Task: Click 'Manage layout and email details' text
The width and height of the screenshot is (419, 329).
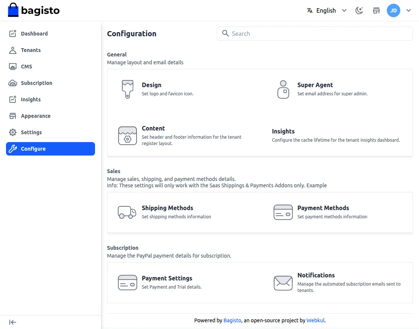Action: point(145,62)
